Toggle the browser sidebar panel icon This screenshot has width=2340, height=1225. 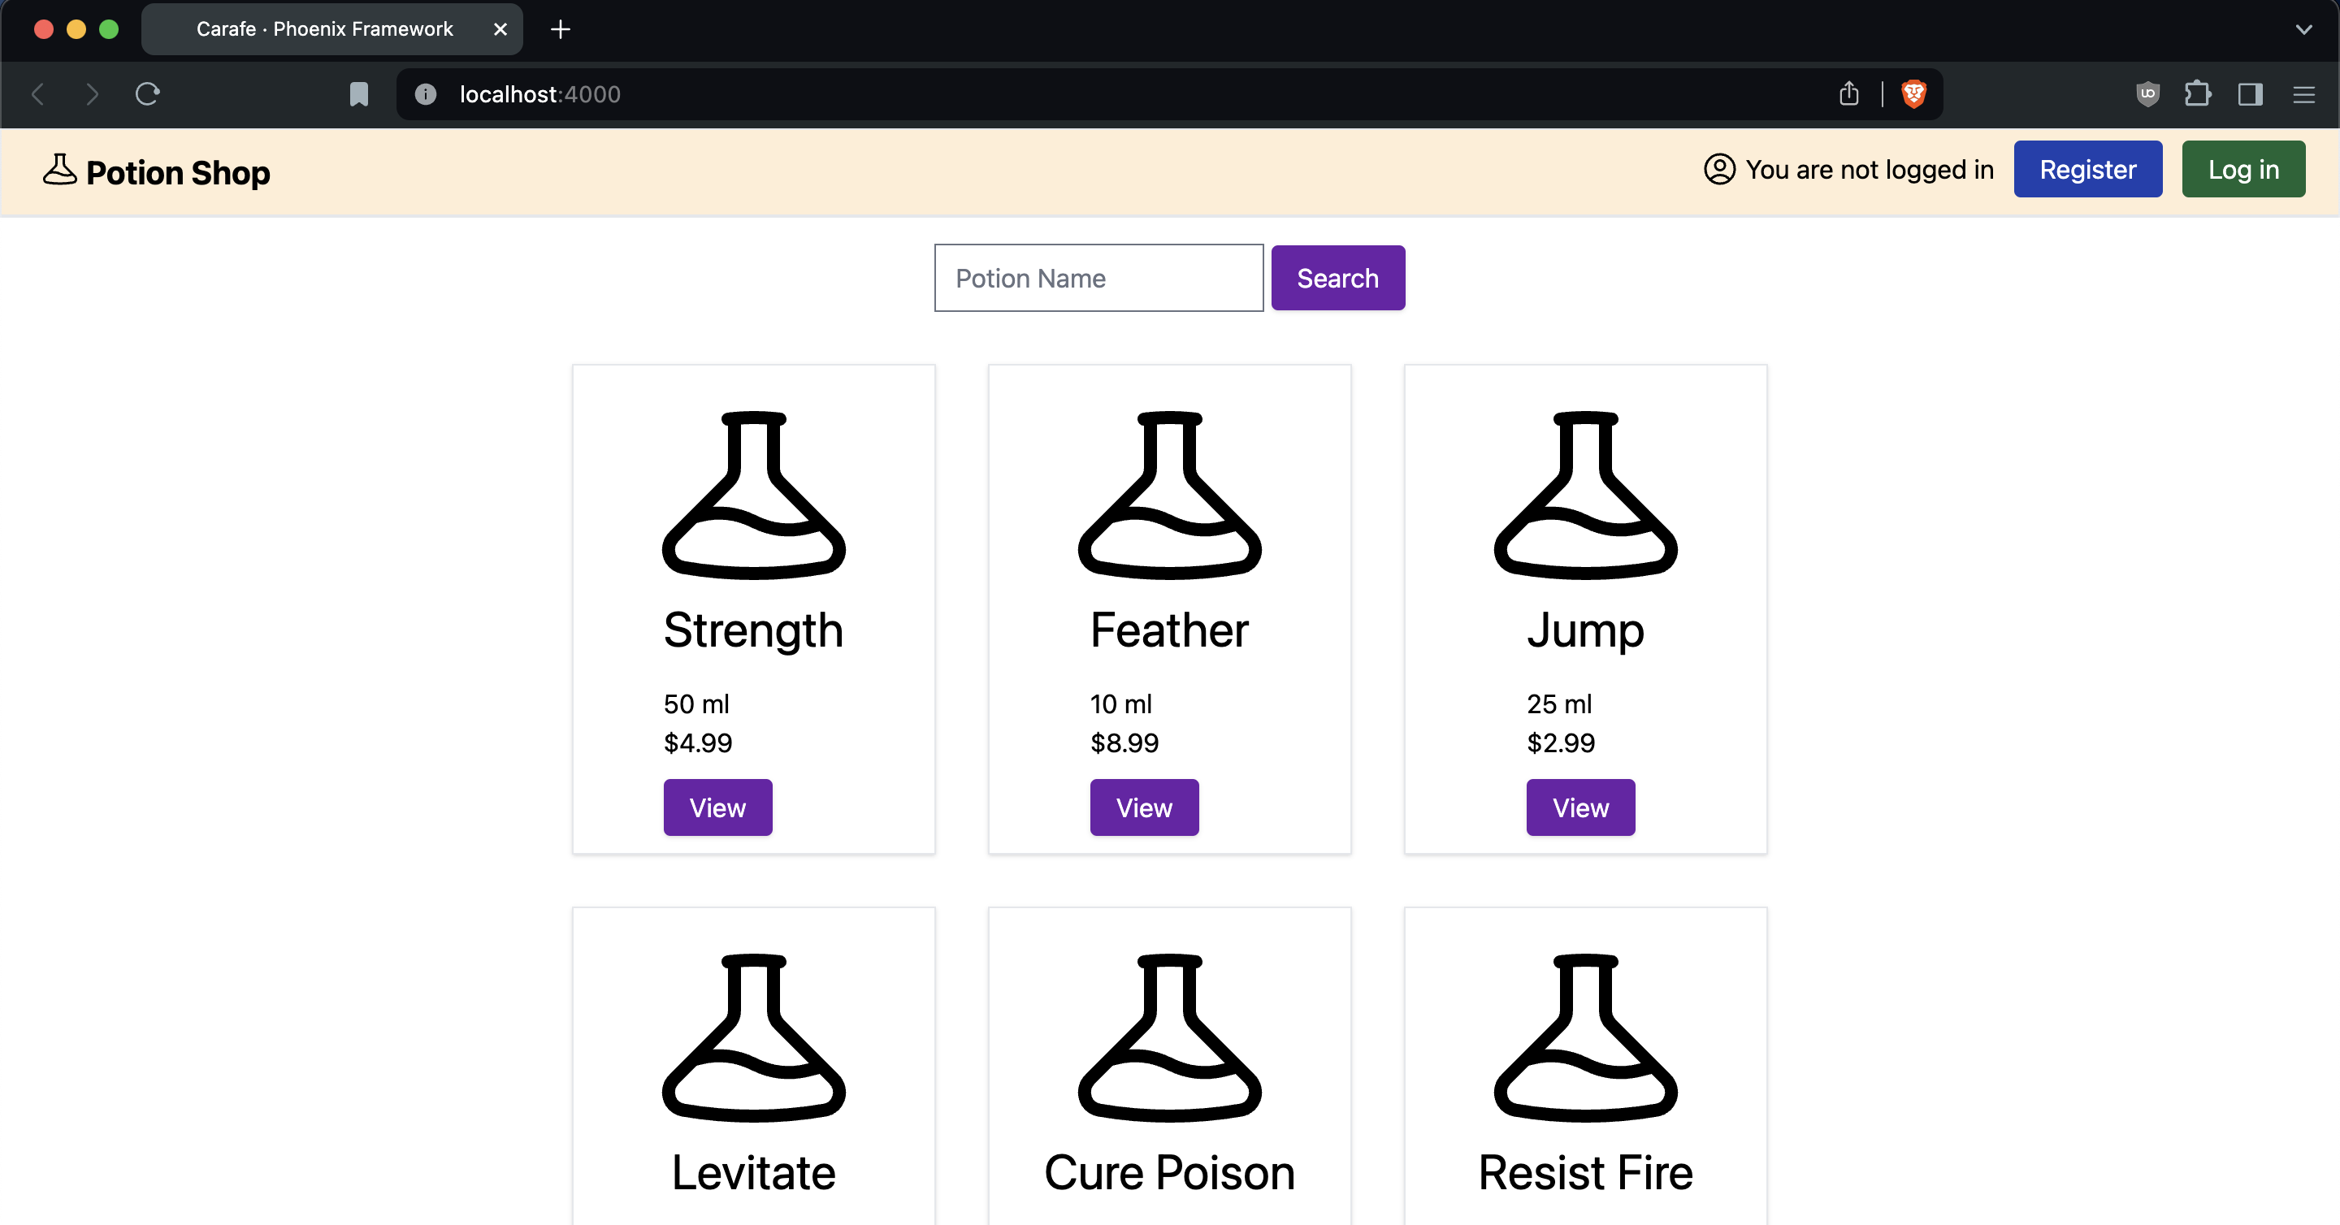[x=2250, y=93]
